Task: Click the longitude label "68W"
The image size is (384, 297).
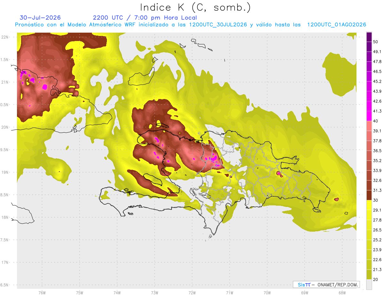Action: 342,293
